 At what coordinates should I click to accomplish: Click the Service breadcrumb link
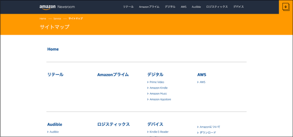click(x=57, y=18)
